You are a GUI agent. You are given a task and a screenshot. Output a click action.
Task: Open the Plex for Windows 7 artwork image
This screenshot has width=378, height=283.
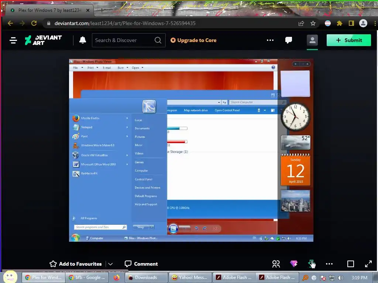coord(191,150)
